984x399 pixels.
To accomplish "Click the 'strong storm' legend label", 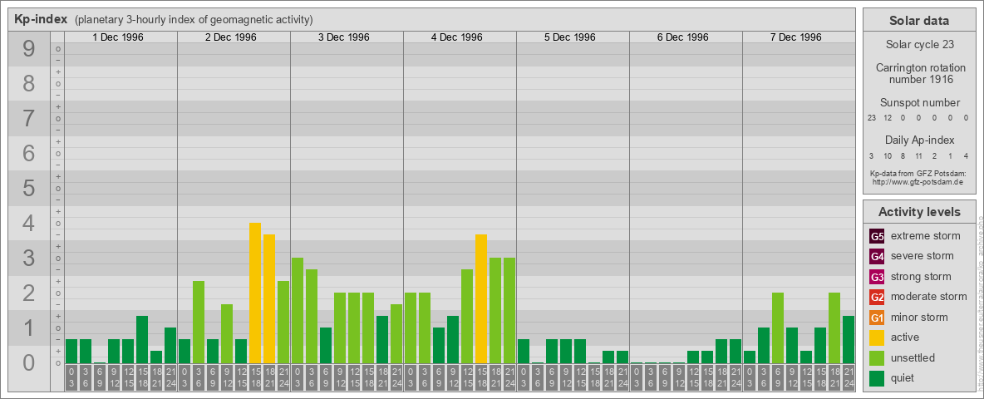I will pyautogui.click(x=921, y=277).
